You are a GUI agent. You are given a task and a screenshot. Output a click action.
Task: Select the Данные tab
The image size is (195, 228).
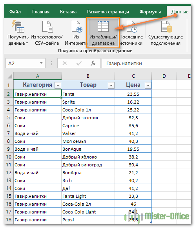[x=180, y=12]
